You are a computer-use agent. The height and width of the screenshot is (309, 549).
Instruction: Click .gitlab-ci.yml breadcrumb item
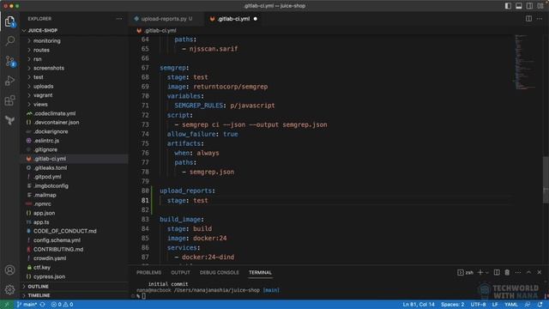160,31
